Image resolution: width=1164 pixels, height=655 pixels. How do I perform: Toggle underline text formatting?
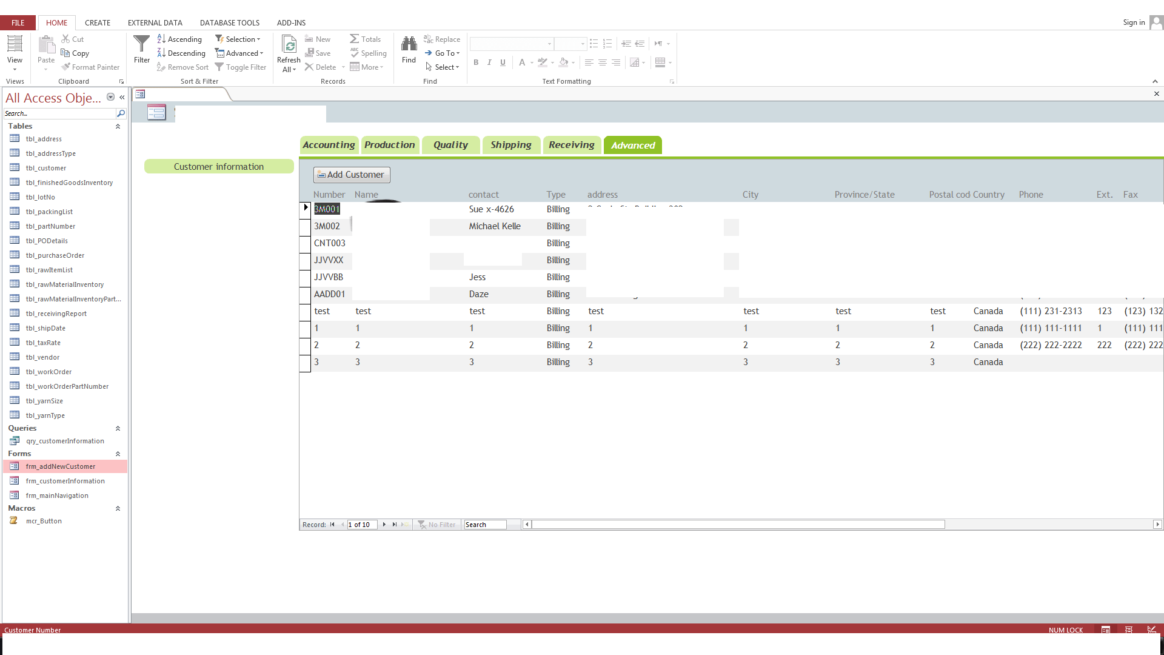coord(503,62)
